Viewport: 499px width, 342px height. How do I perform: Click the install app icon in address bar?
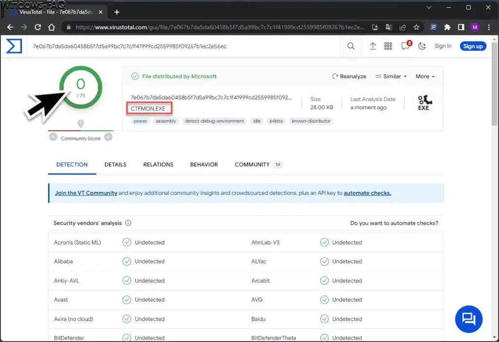coord(375,27)
